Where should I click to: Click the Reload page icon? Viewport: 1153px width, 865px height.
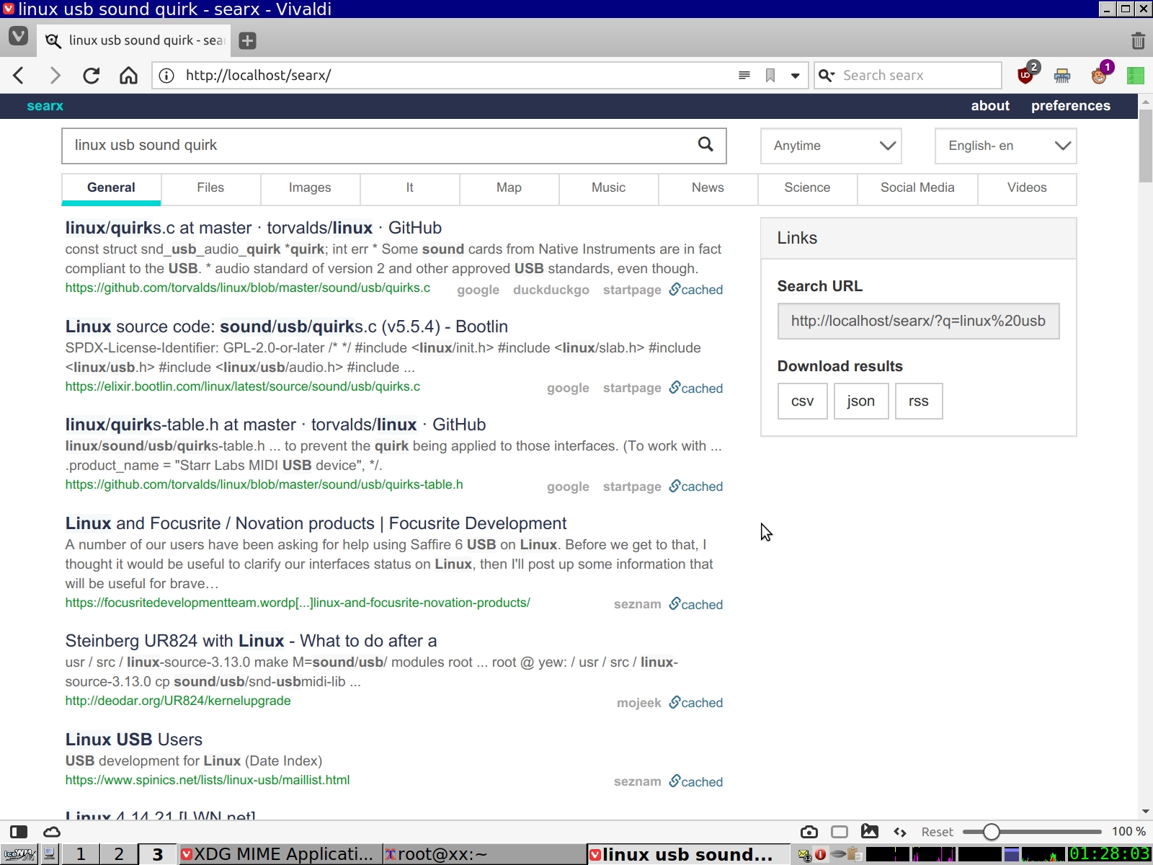pyautogui.click(x=91, y=76)
